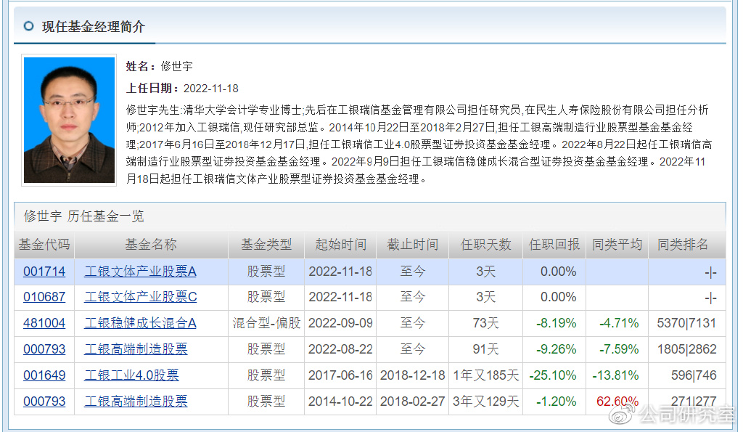This screenshot has height=432, width=743.
Task: Click the 任职回报 column header
Action: pyautogui.click(x=554, y=245)
